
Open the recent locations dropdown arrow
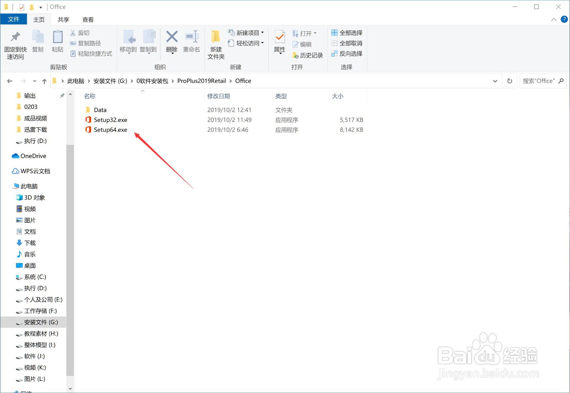(35, 81)
